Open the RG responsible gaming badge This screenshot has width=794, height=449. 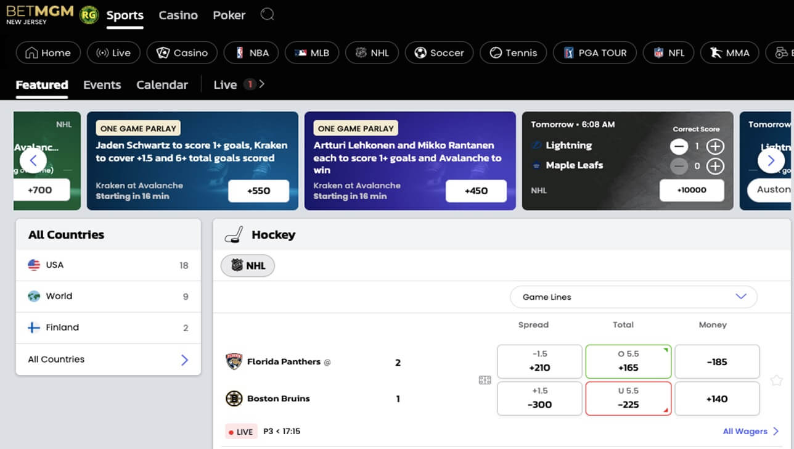(x=89, y=15)
